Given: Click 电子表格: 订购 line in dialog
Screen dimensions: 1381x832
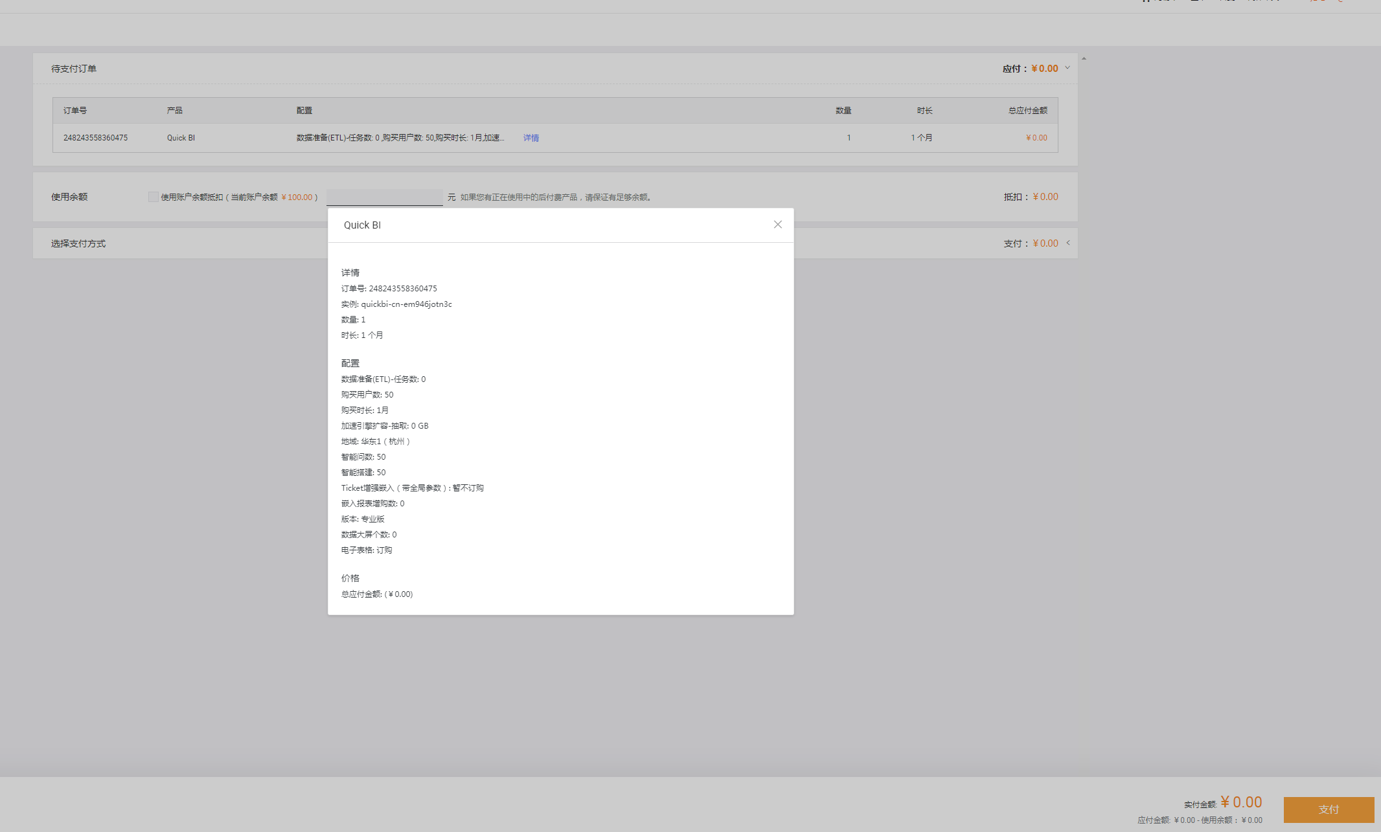Looking at the screenshot, I should (x=367, y=550).
